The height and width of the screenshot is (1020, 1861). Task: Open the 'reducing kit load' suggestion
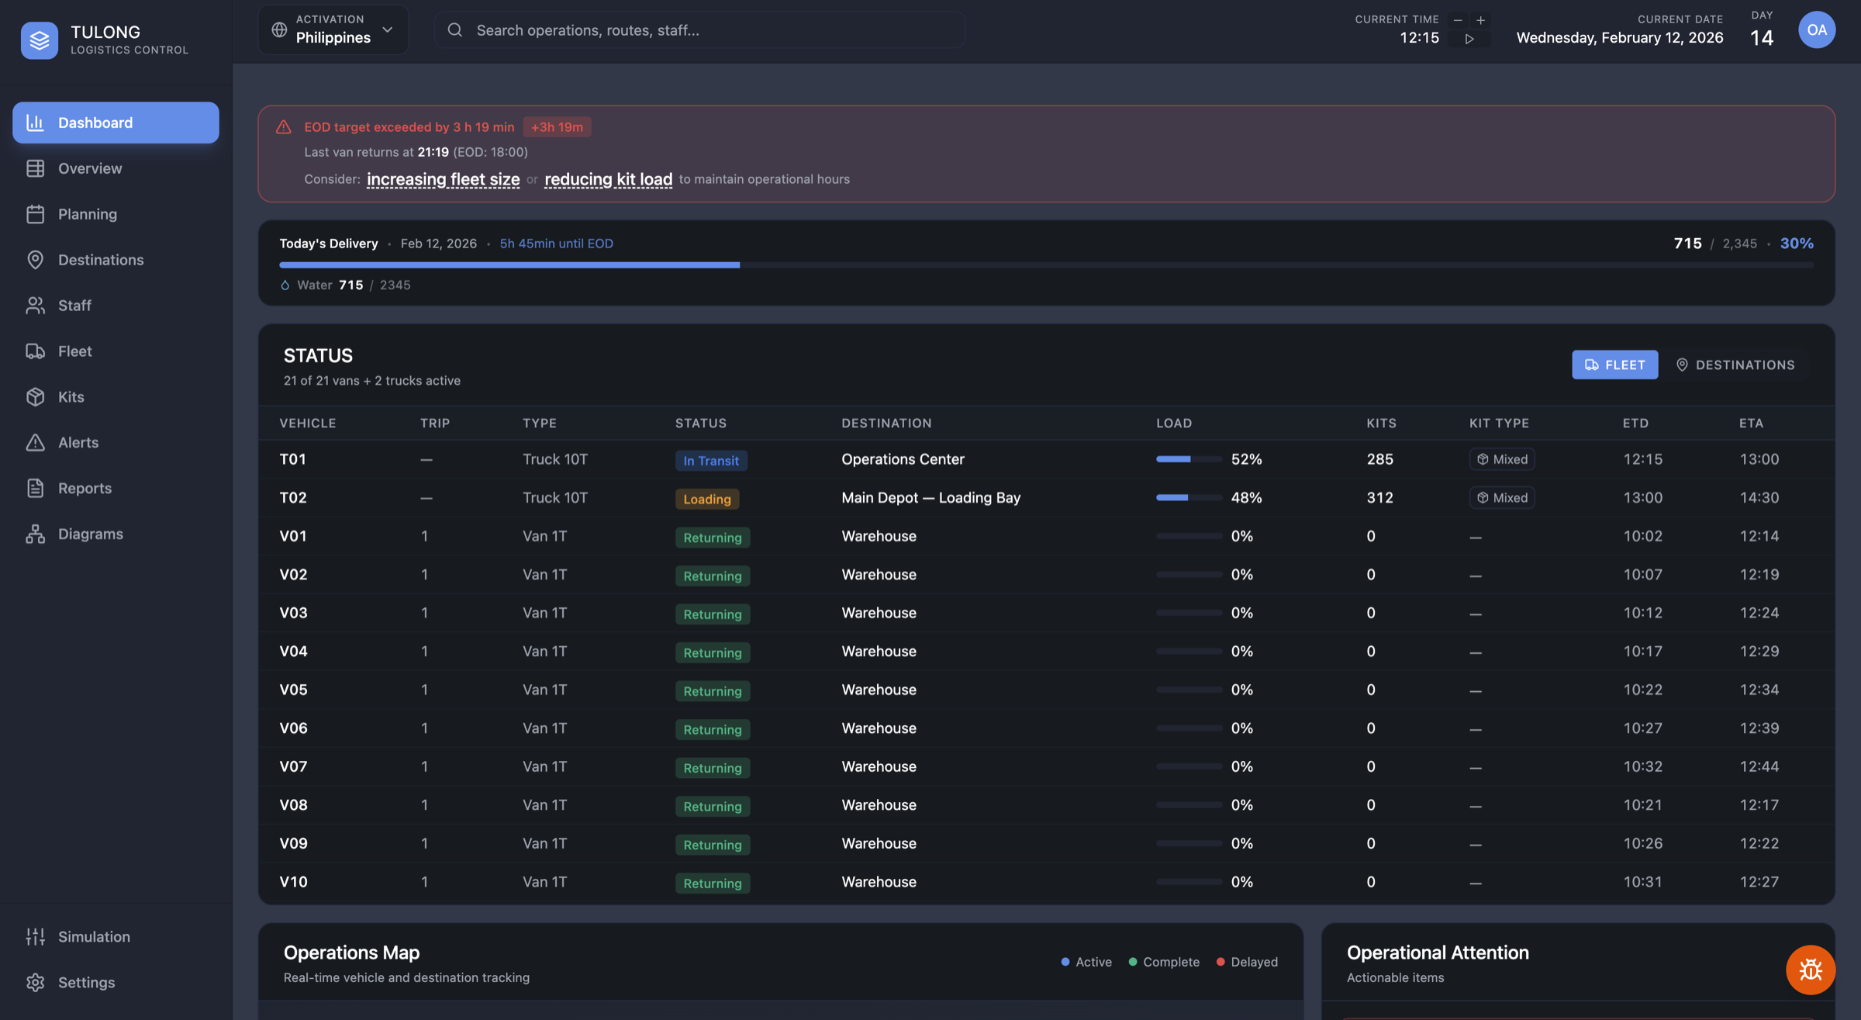(x=608, y=179)
